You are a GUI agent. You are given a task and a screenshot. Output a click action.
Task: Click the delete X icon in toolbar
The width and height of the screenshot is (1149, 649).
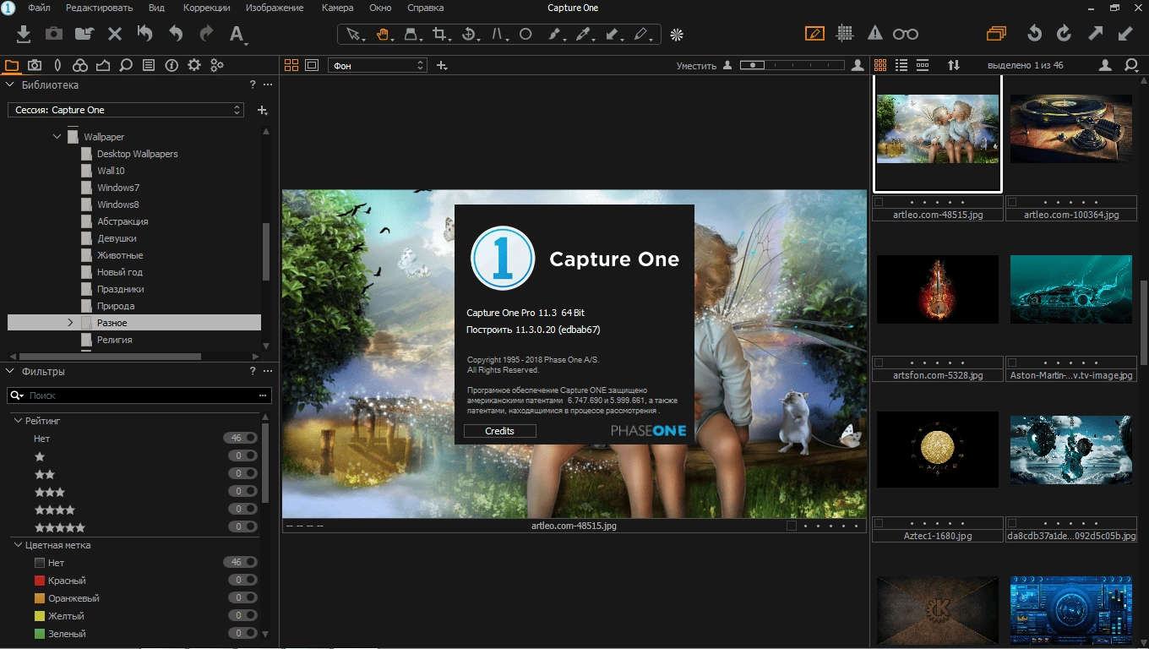tap(115, 34)
